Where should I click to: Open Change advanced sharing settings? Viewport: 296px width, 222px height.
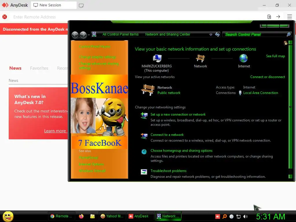coord(99,66)
